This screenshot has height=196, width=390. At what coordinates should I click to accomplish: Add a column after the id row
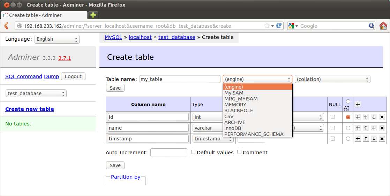coord(358,117)
